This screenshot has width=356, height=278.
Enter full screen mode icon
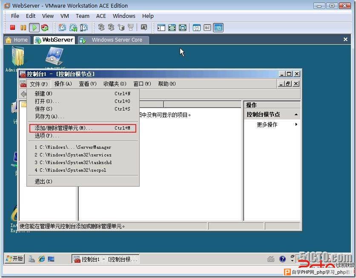point(183,28)
